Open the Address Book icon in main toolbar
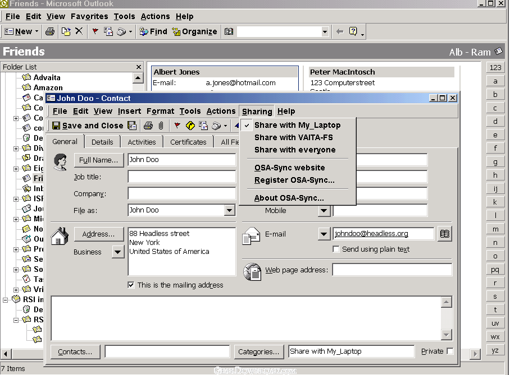The image size is (510, 375). (x=229, y=31)
